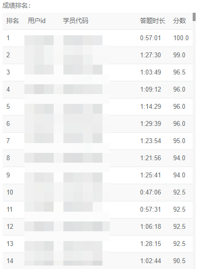This screenshot has height=269, width=200.
Task: Click time 1:28:15 in row 13
Action: 150,244
